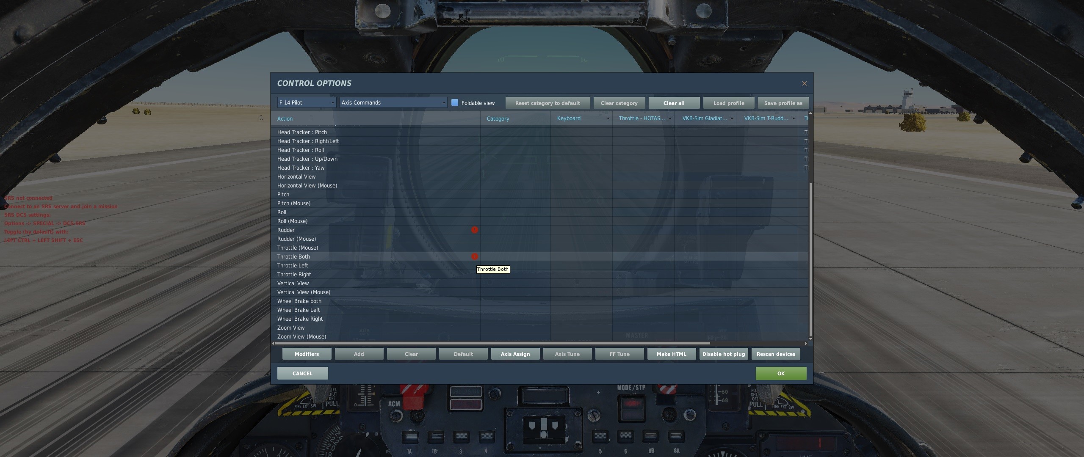This screenshot has width=1084, height=457.
Task: Select the Vertical View (Mouse) row
Action: (540, 292)
